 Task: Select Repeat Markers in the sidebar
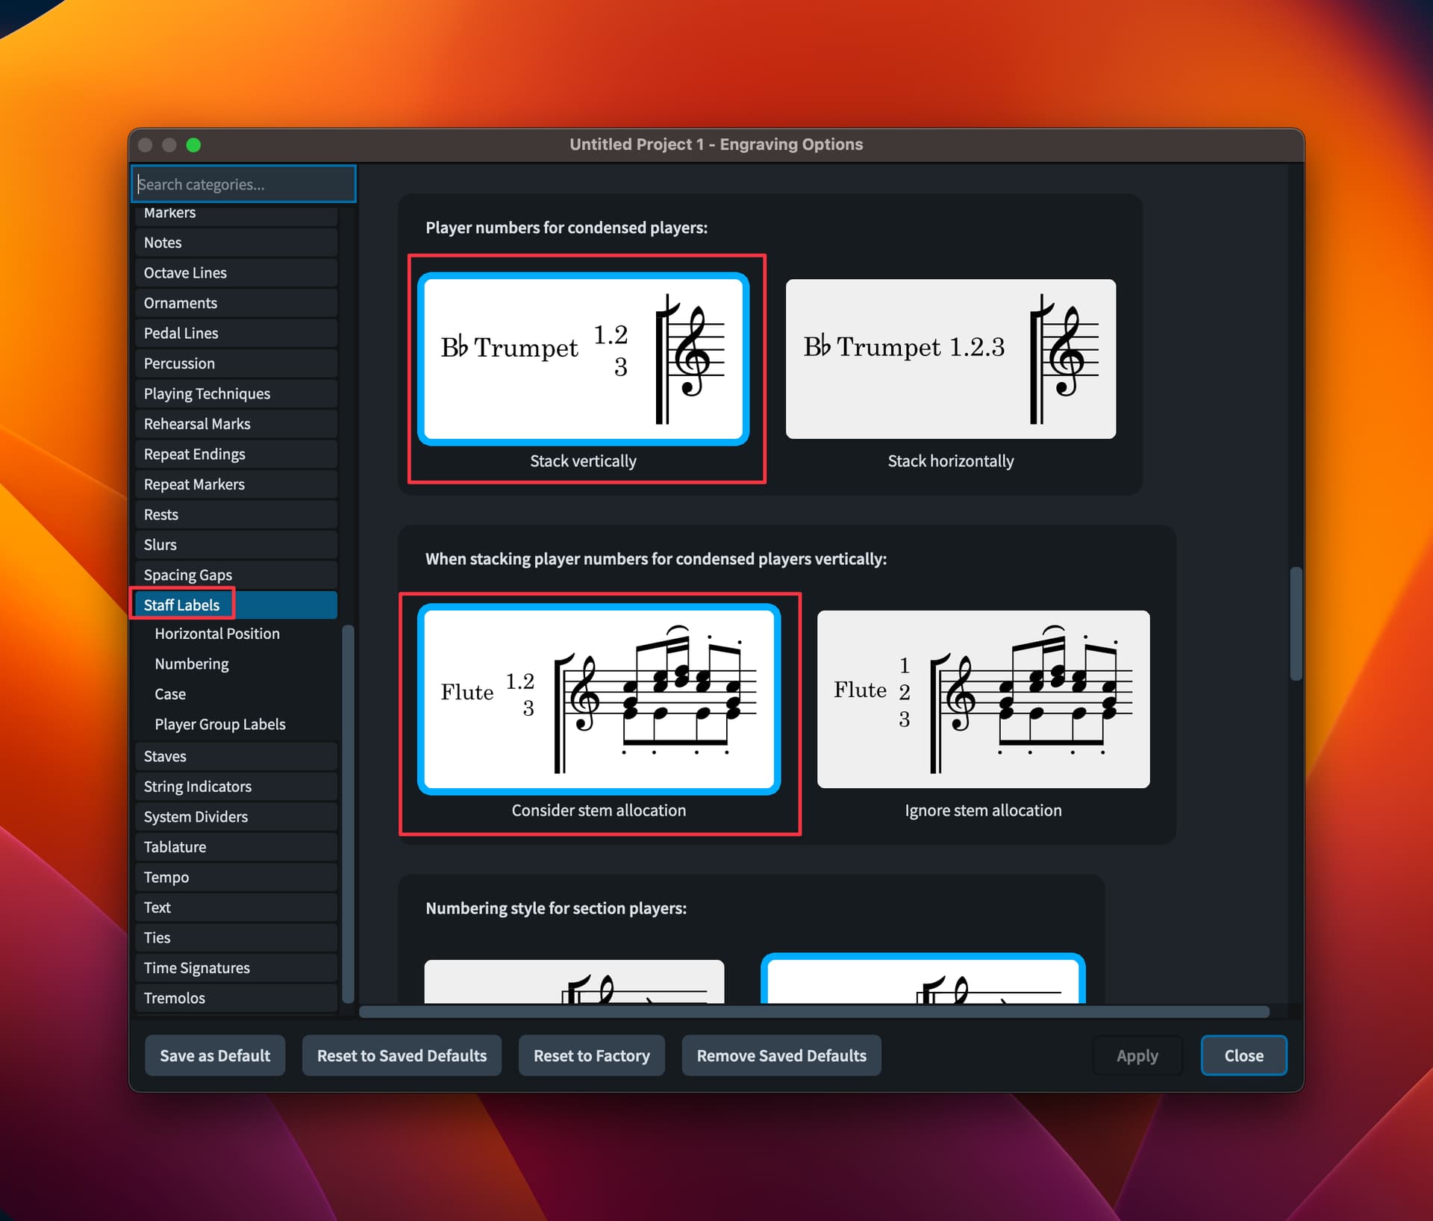click(236, 484)
